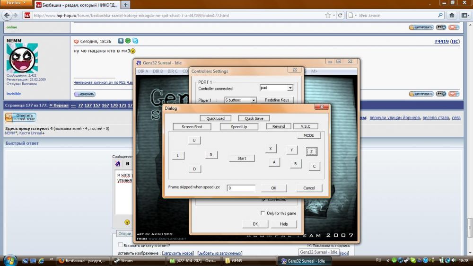Reload the current page

[x=340, y=16]
